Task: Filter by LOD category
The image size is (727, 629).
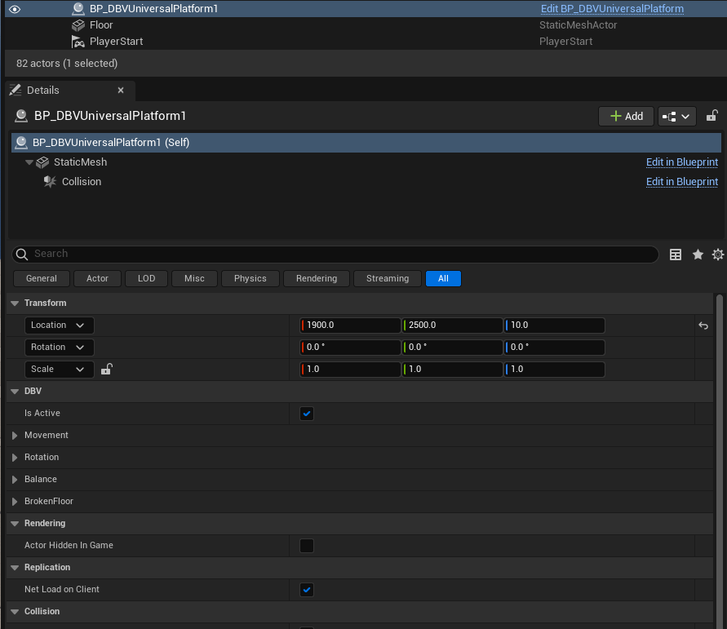Action: 147,278
